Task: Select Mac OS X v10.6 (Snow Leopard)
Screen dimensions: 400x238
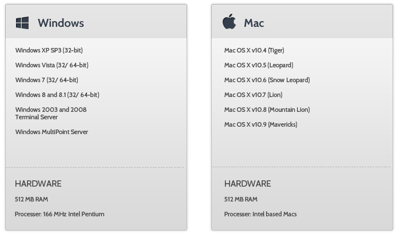Action: click(267, 80)
